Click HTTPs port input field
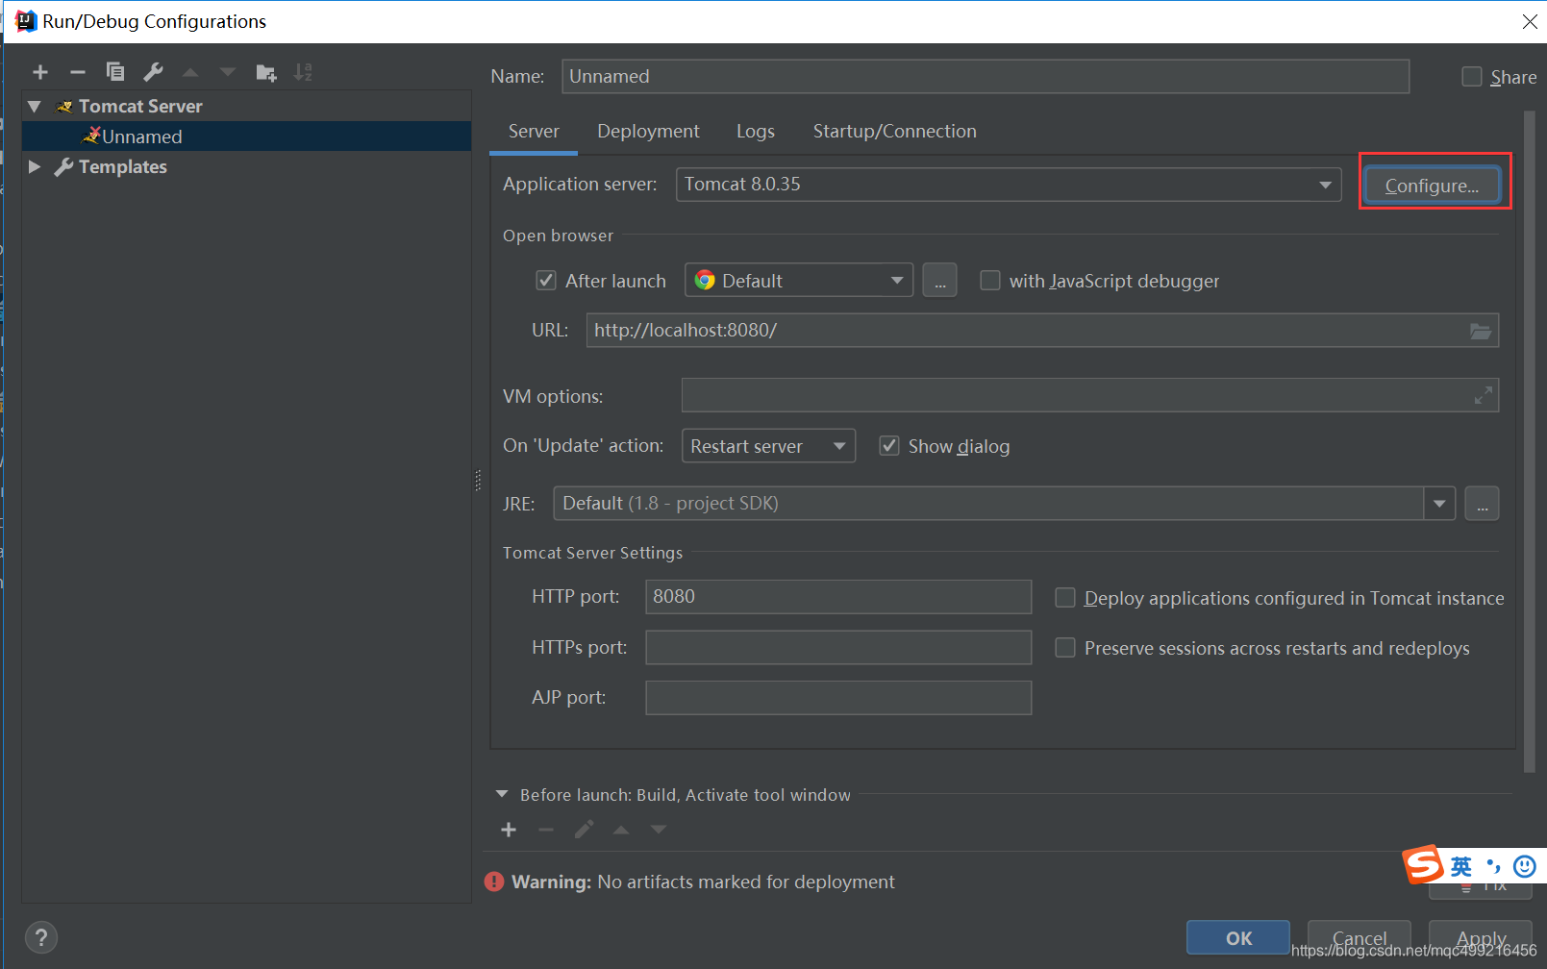Screen dimensions: 1547x969 [838, 647]
